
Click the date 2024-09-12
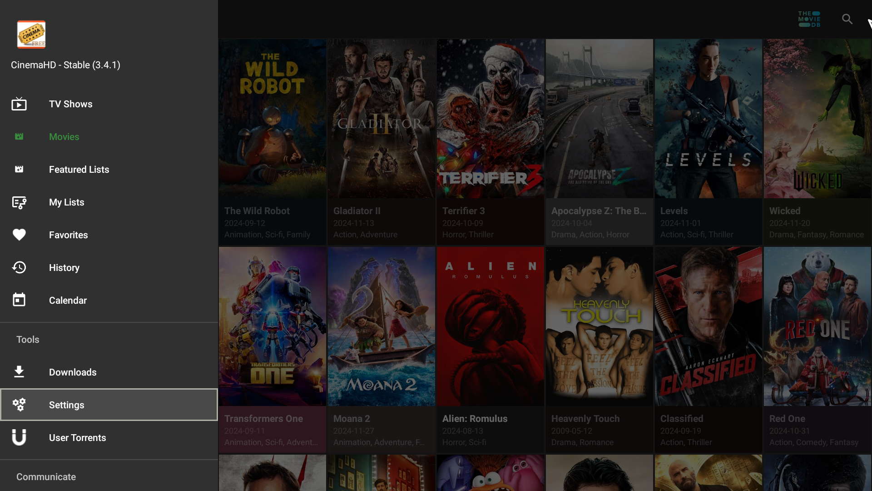[x=245, y=223]
